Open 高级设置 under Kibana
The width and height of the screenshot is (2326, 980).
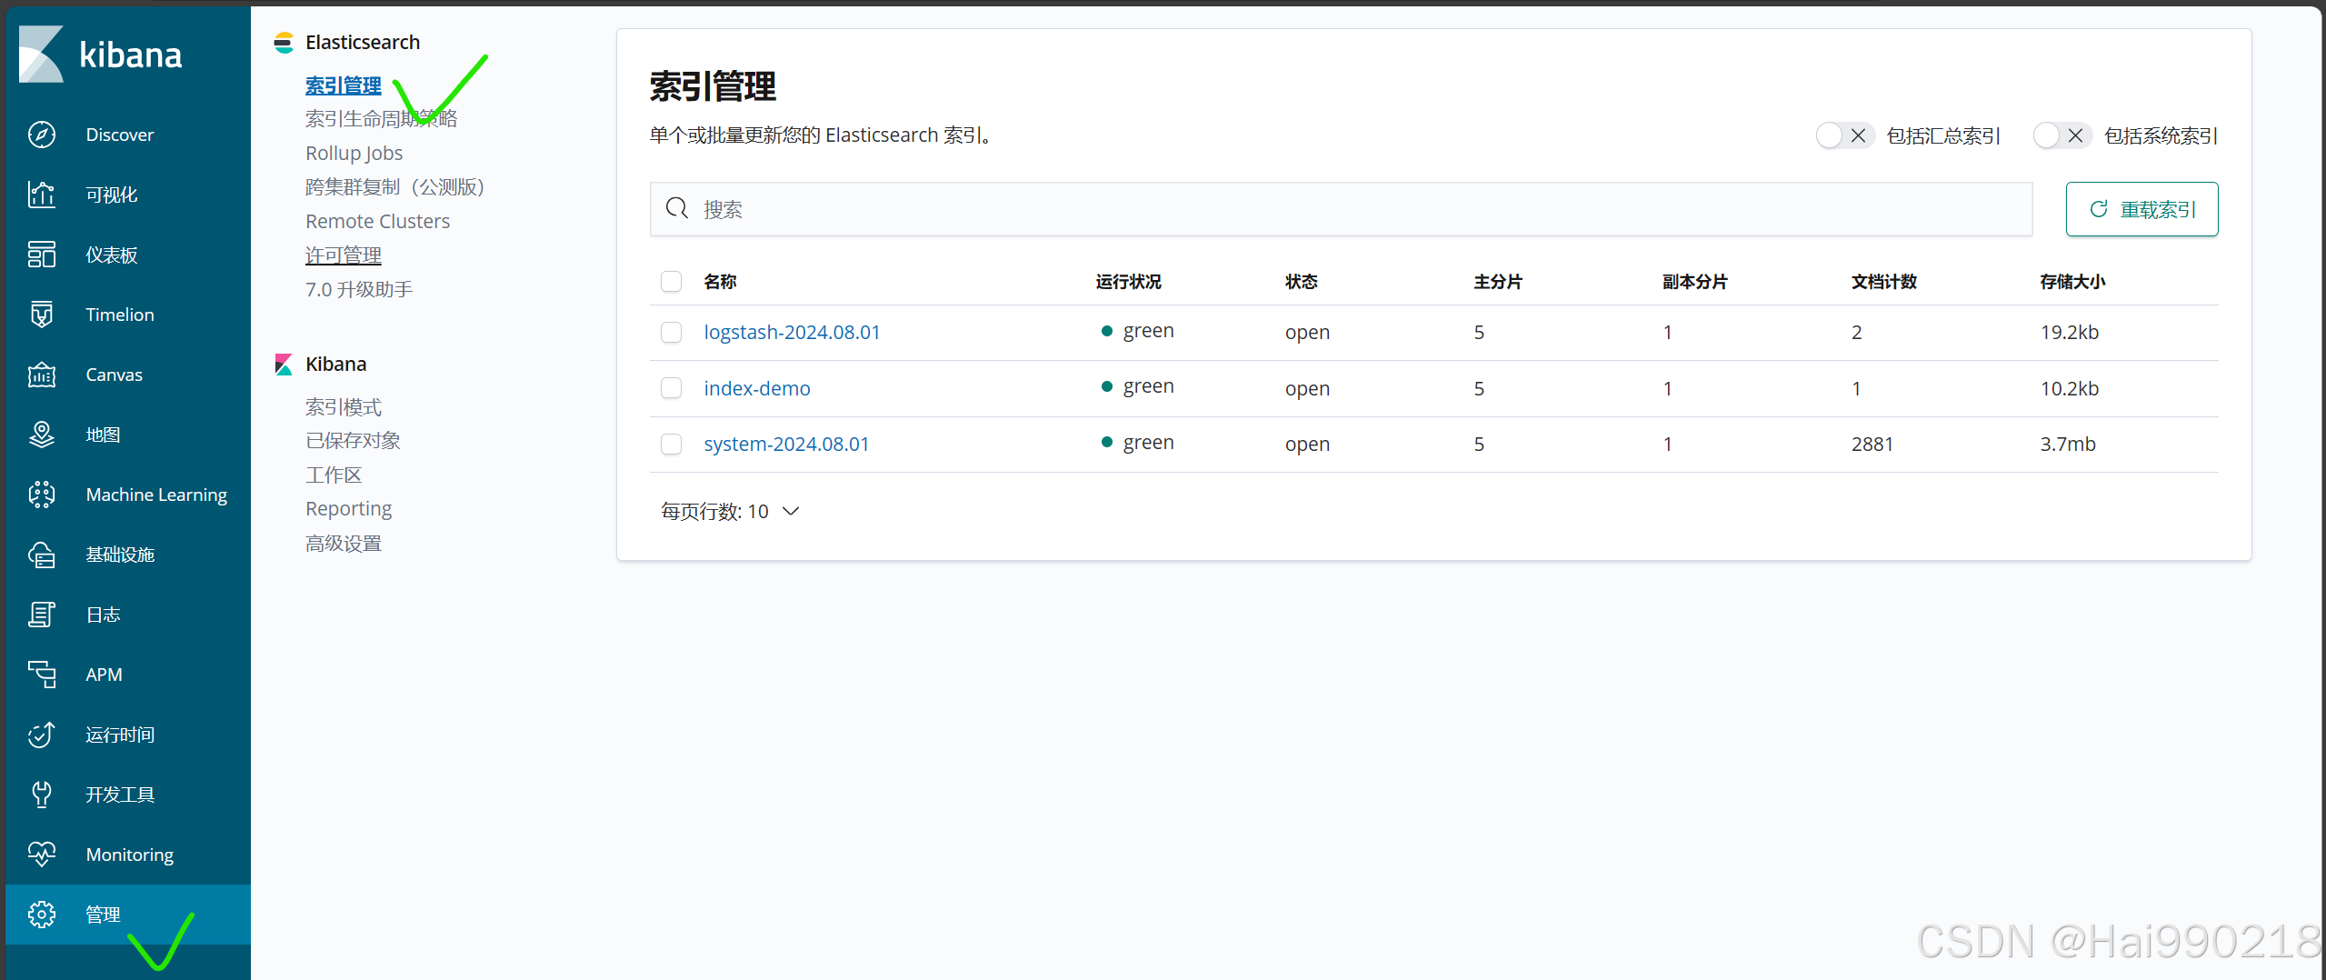pyautogui.click(x=344, y=544)
